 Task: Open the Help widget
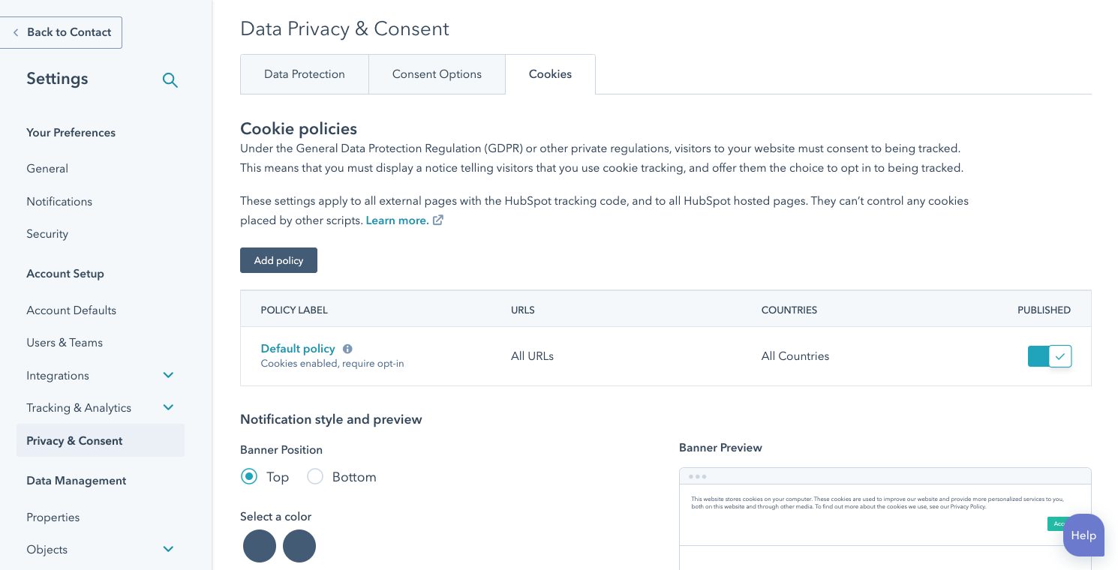1083,535
